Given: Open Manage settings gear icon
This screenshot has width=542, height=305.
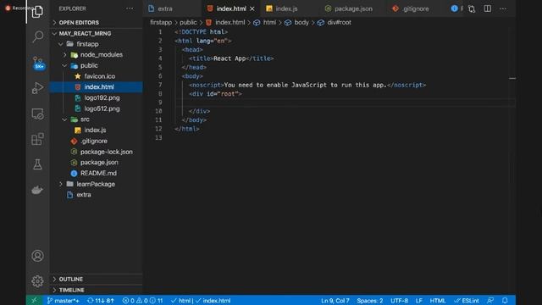Looking at the screenshot, I should pyautogui.click(x=37, y=281).
